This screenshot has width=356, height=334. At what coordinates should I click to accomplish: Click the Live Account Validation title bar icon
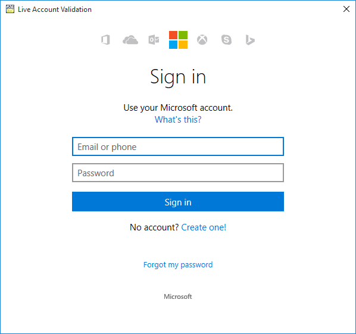[10, 9]
